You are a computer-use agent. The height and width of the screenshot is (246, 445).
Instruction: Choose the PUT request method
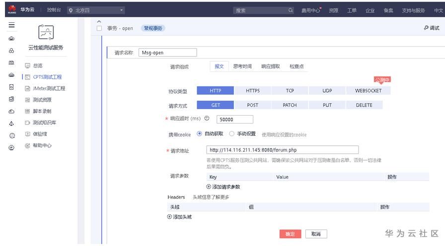(x=327, y=105)
